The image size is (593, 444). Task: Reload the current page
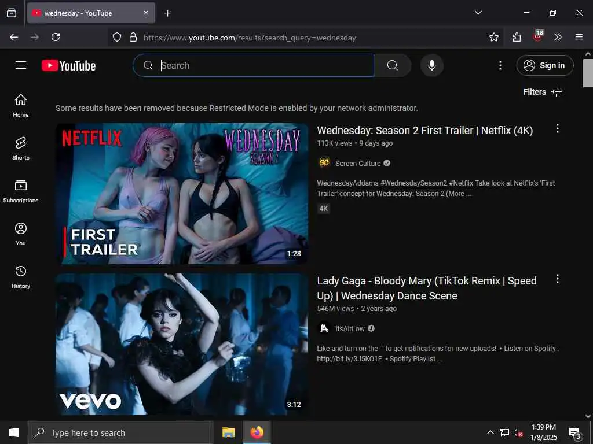pos(56,37)
